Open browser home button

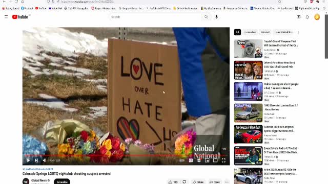[x=23, y=2]
